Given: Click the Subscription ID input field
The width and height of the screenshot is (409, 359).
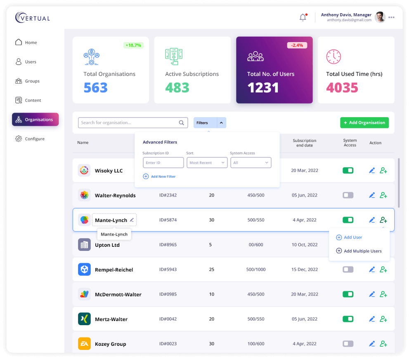Looking at the screenshot, I should (x=163, y=163).
